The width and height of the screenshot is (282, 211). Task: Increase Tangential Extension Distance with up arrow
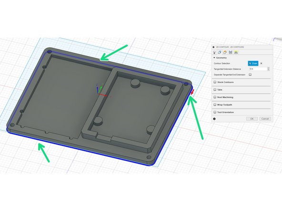(268, 68)
